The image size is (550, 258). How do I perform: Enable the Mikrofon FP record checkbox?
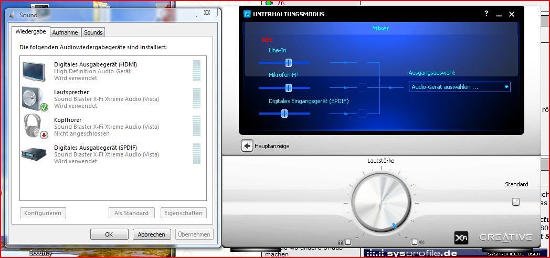click(x=362, y=88)
